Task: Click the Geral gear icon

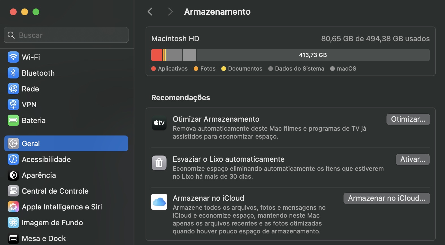Action: (x=13, y=143)
